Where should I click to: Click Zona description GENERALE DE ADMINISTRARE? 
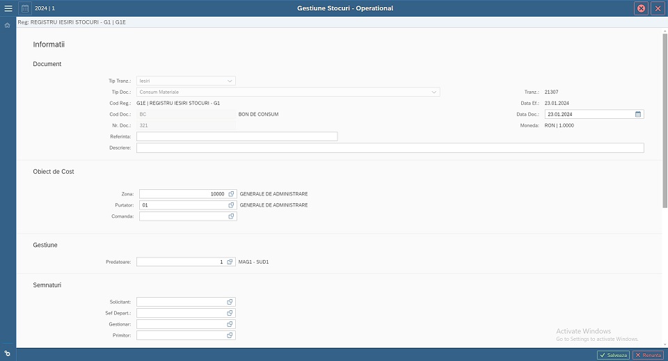[x=273, y=193]
